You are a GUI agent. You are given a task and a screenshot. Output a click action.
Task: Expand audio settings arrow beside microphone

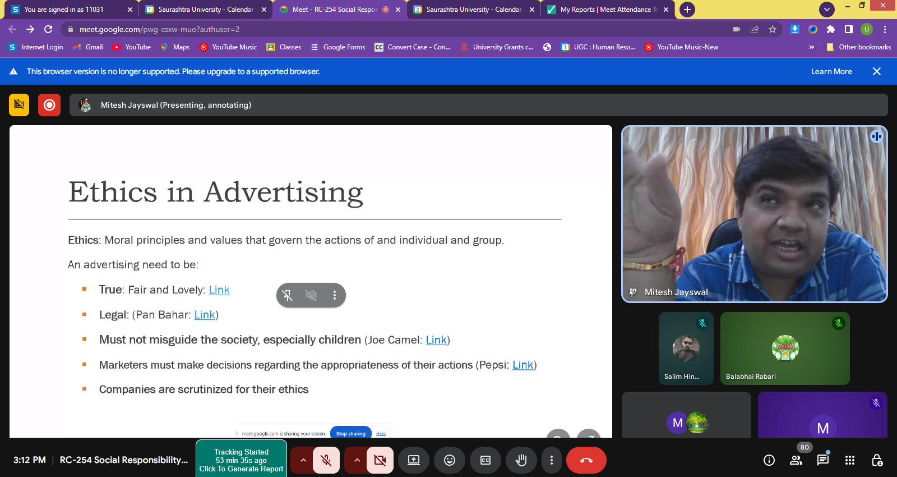point(303,460)
